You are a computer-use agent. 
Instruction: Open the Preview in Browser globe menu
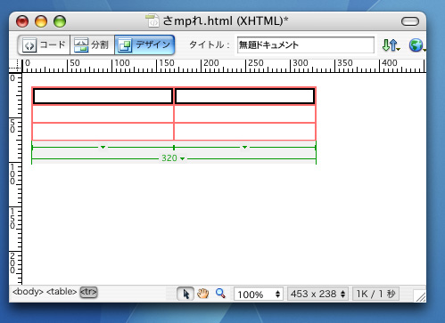(416, 45)
